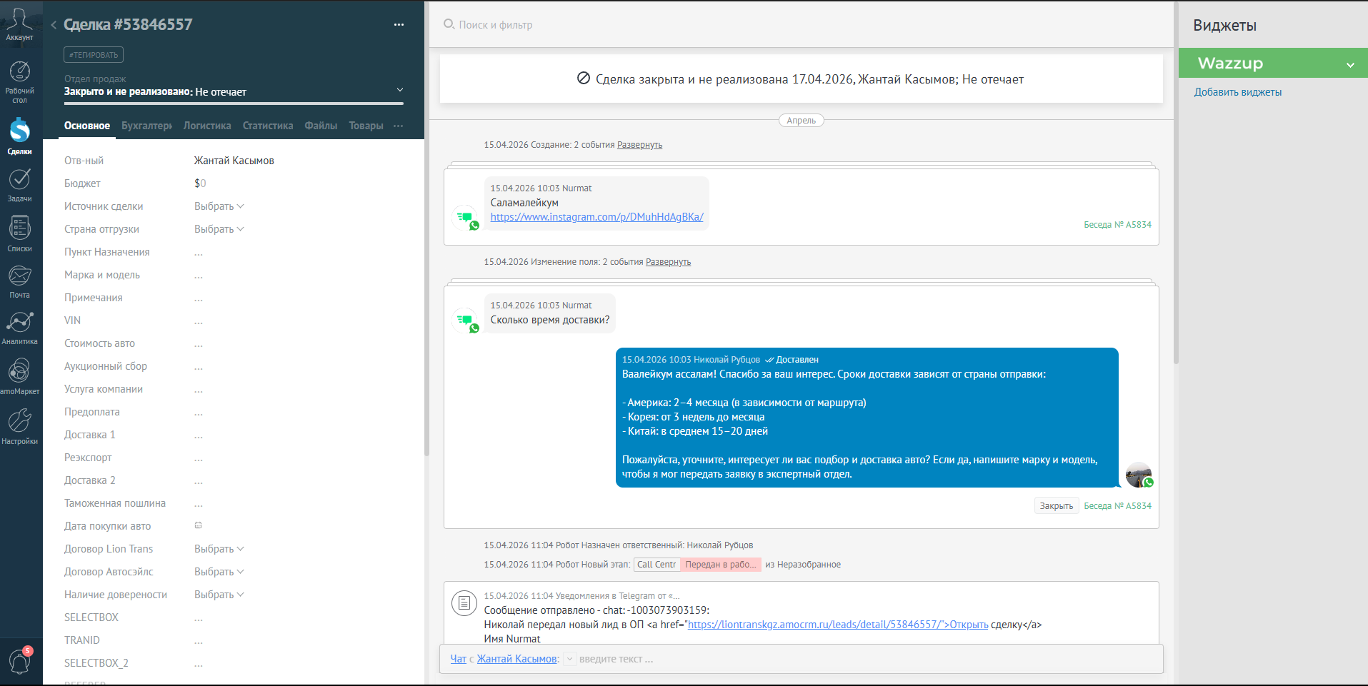Screen dimensions: 1368x686
Task: Click Добавить виджеты link
Action: [x=1237, y=92]
